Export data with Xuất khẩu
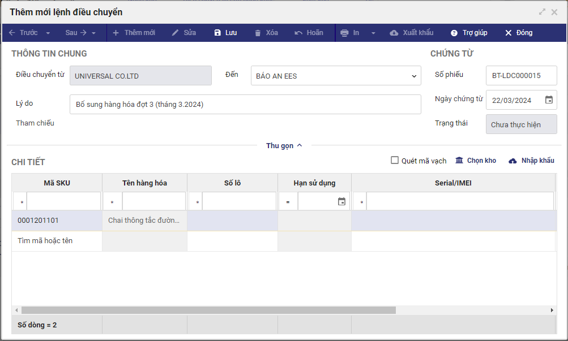 pos(412,33)
